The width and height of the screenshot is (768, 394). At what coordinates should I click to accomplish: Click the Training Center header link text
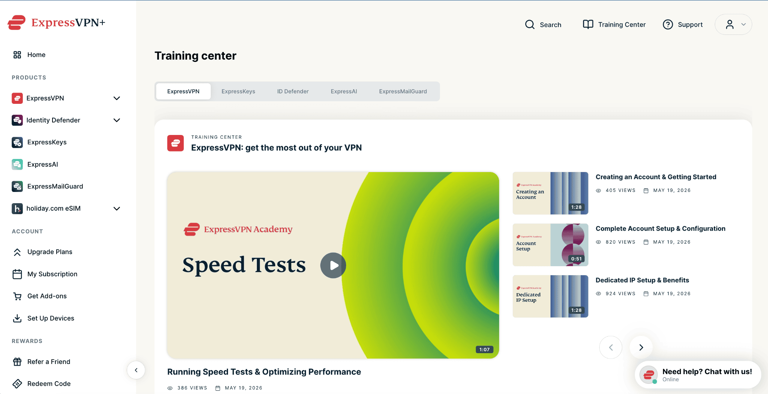coord(622,25)
